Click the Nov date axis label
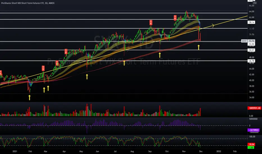 point(184,151)
